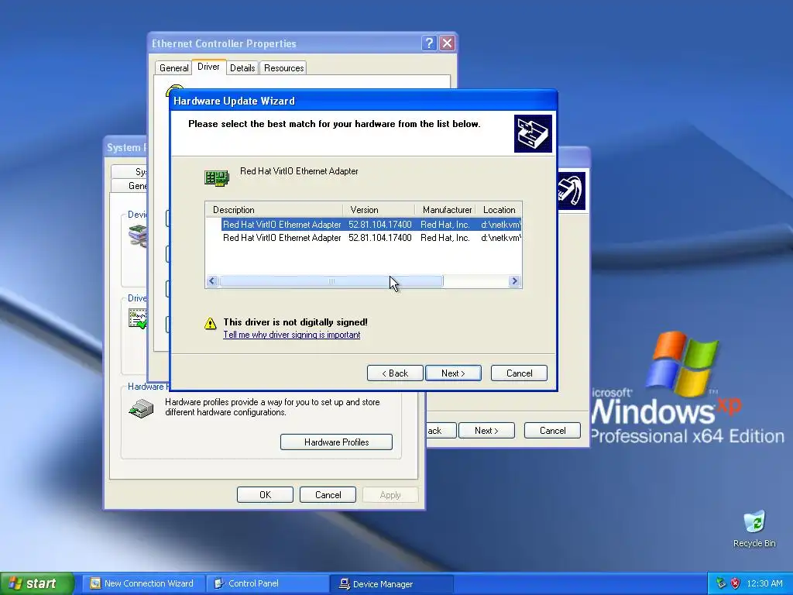
Task: Switch to the Details tab
Action: coord(242,68)
